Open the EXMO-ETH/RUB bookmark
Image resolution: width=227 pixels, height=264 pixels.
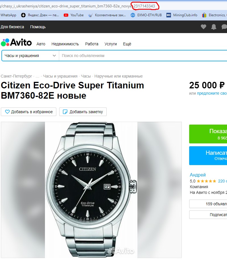click(x=146, y=15)
